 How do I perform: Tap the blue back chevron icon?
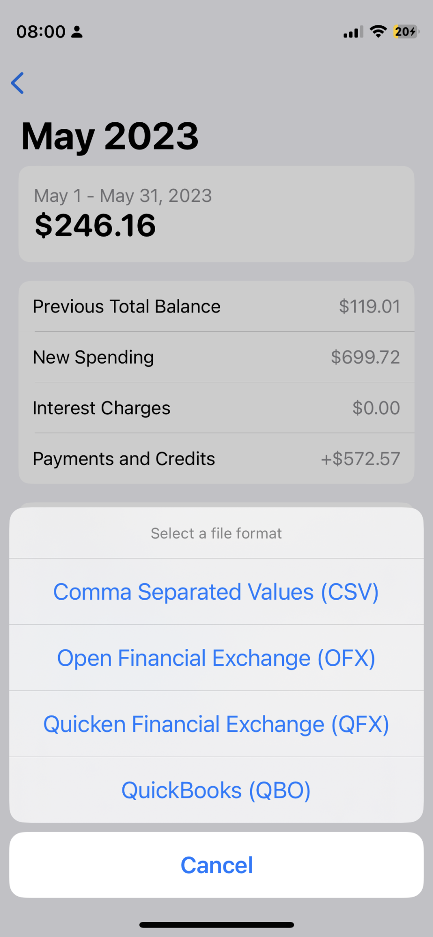tap(17, 83)
